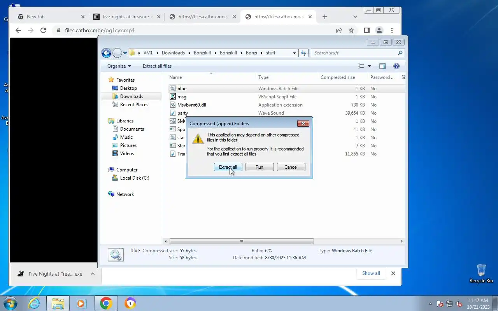
Task: Reload the Chrome page
Action: 43,30
